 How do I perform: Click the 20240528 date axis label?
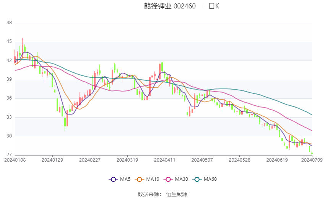pyautogui.click(x=240, y=160)
